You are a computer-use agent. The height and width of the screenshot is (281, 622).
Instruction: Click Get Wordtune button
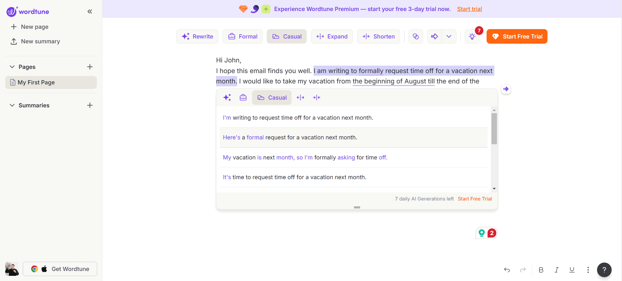pos(60,269)
